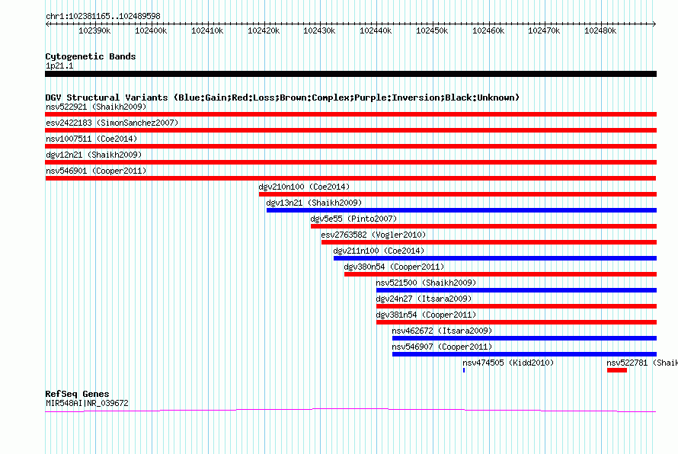The width and height of the screenshot is (678, 454).
Task: Click the blue bar of dgv211n100
Action: point(494,258)
